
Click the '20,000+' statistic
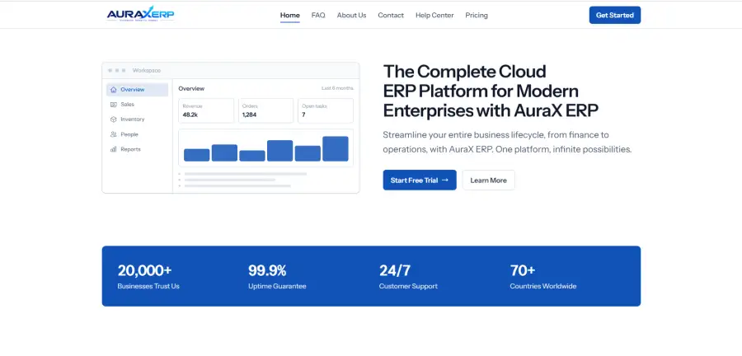(145, 270)
